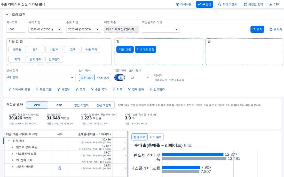Open the 기간별 요약 calendar view
The image size is (284, 177).
253,4
